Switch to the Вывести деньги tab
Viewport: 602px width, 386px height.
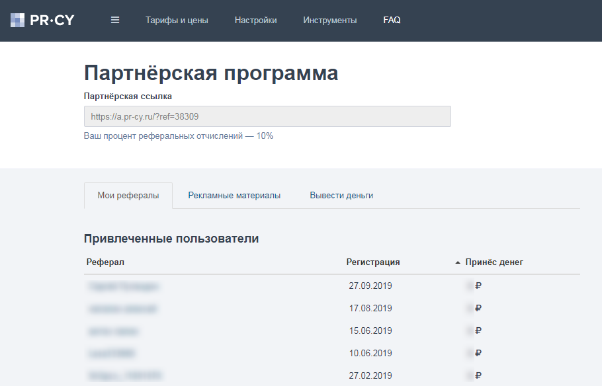point(343,195)
